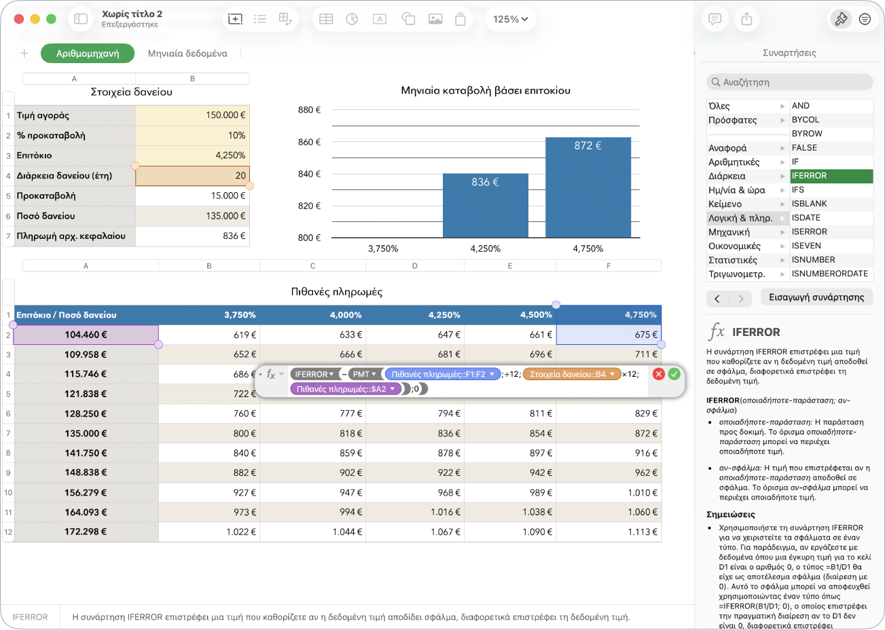Expand the Όλες function category

[x=782, y=106]
